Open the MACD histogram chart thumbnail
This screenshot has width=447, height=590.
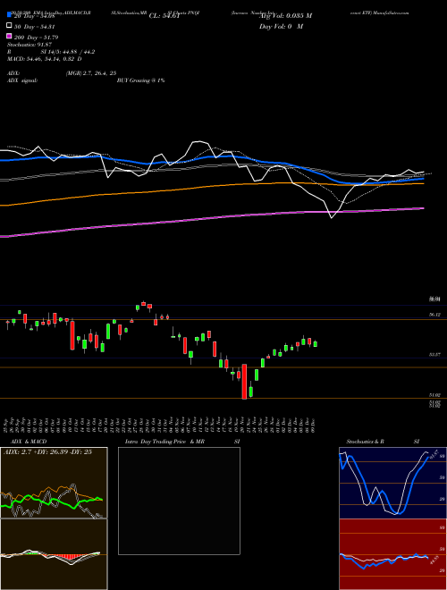point(54,554)
